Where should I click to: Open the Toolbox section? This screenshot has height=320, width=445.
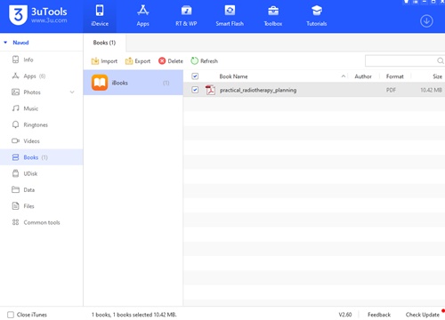point(273,16)
